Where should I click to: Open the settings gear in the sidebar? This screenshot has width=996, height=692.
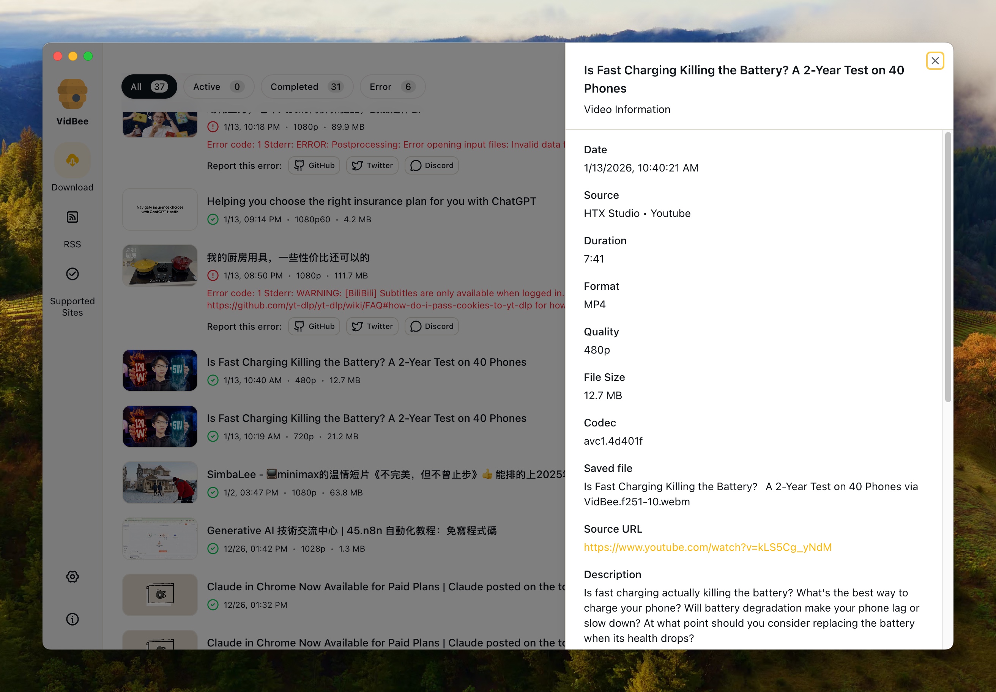[x=72, y=577]
